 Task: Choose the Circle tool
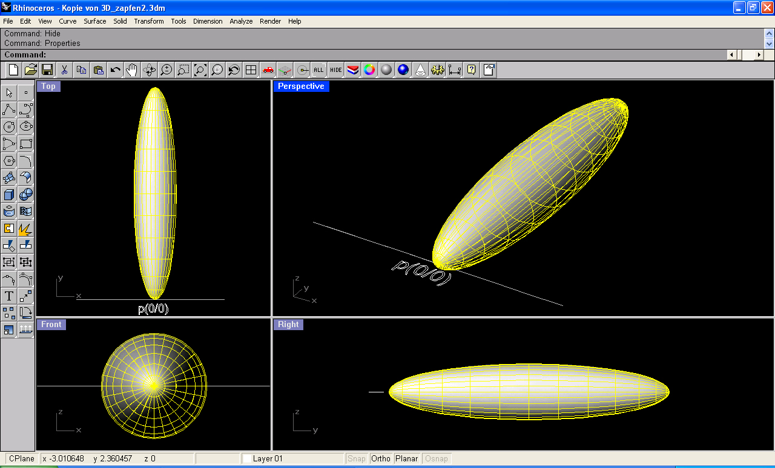(x=9, y=127)
